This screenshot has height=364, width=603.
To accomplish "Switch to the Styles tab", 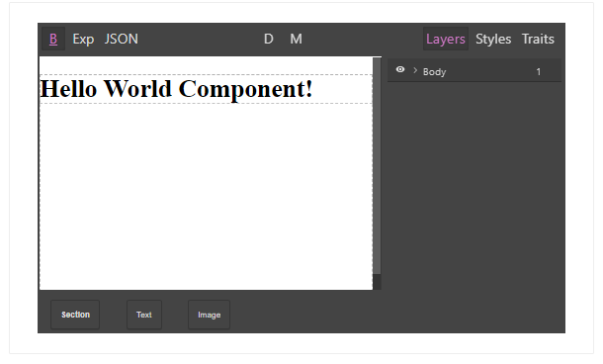I will coord(493,39).
